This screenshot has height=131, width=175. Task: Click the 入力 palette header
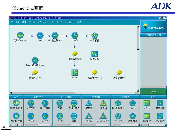pyautogui.click(x=16, y=97)
